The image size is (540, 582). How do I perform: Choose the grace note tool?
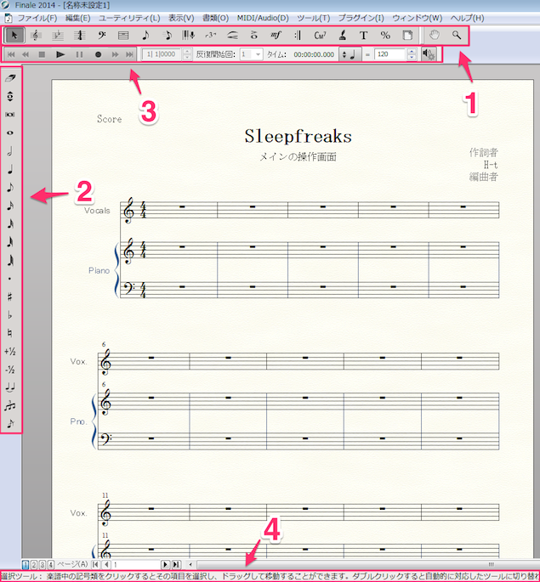(x=10, y=423)
